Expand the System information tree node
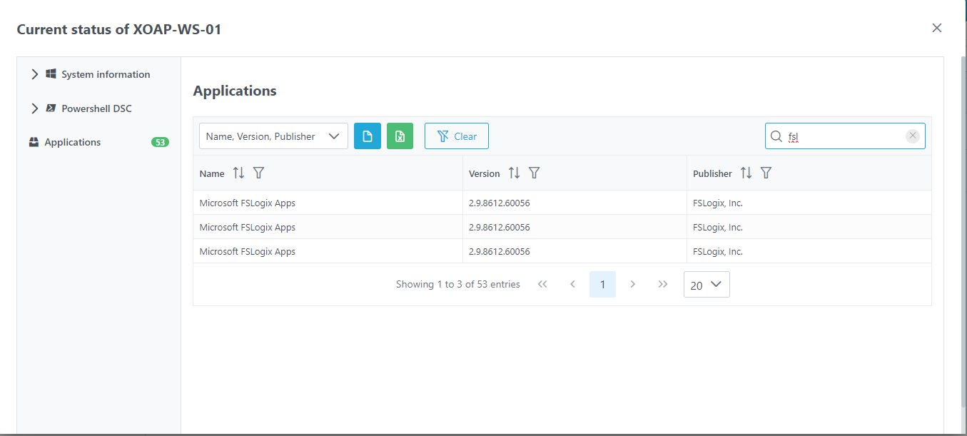The image size is (967, 436). (34, 74)
